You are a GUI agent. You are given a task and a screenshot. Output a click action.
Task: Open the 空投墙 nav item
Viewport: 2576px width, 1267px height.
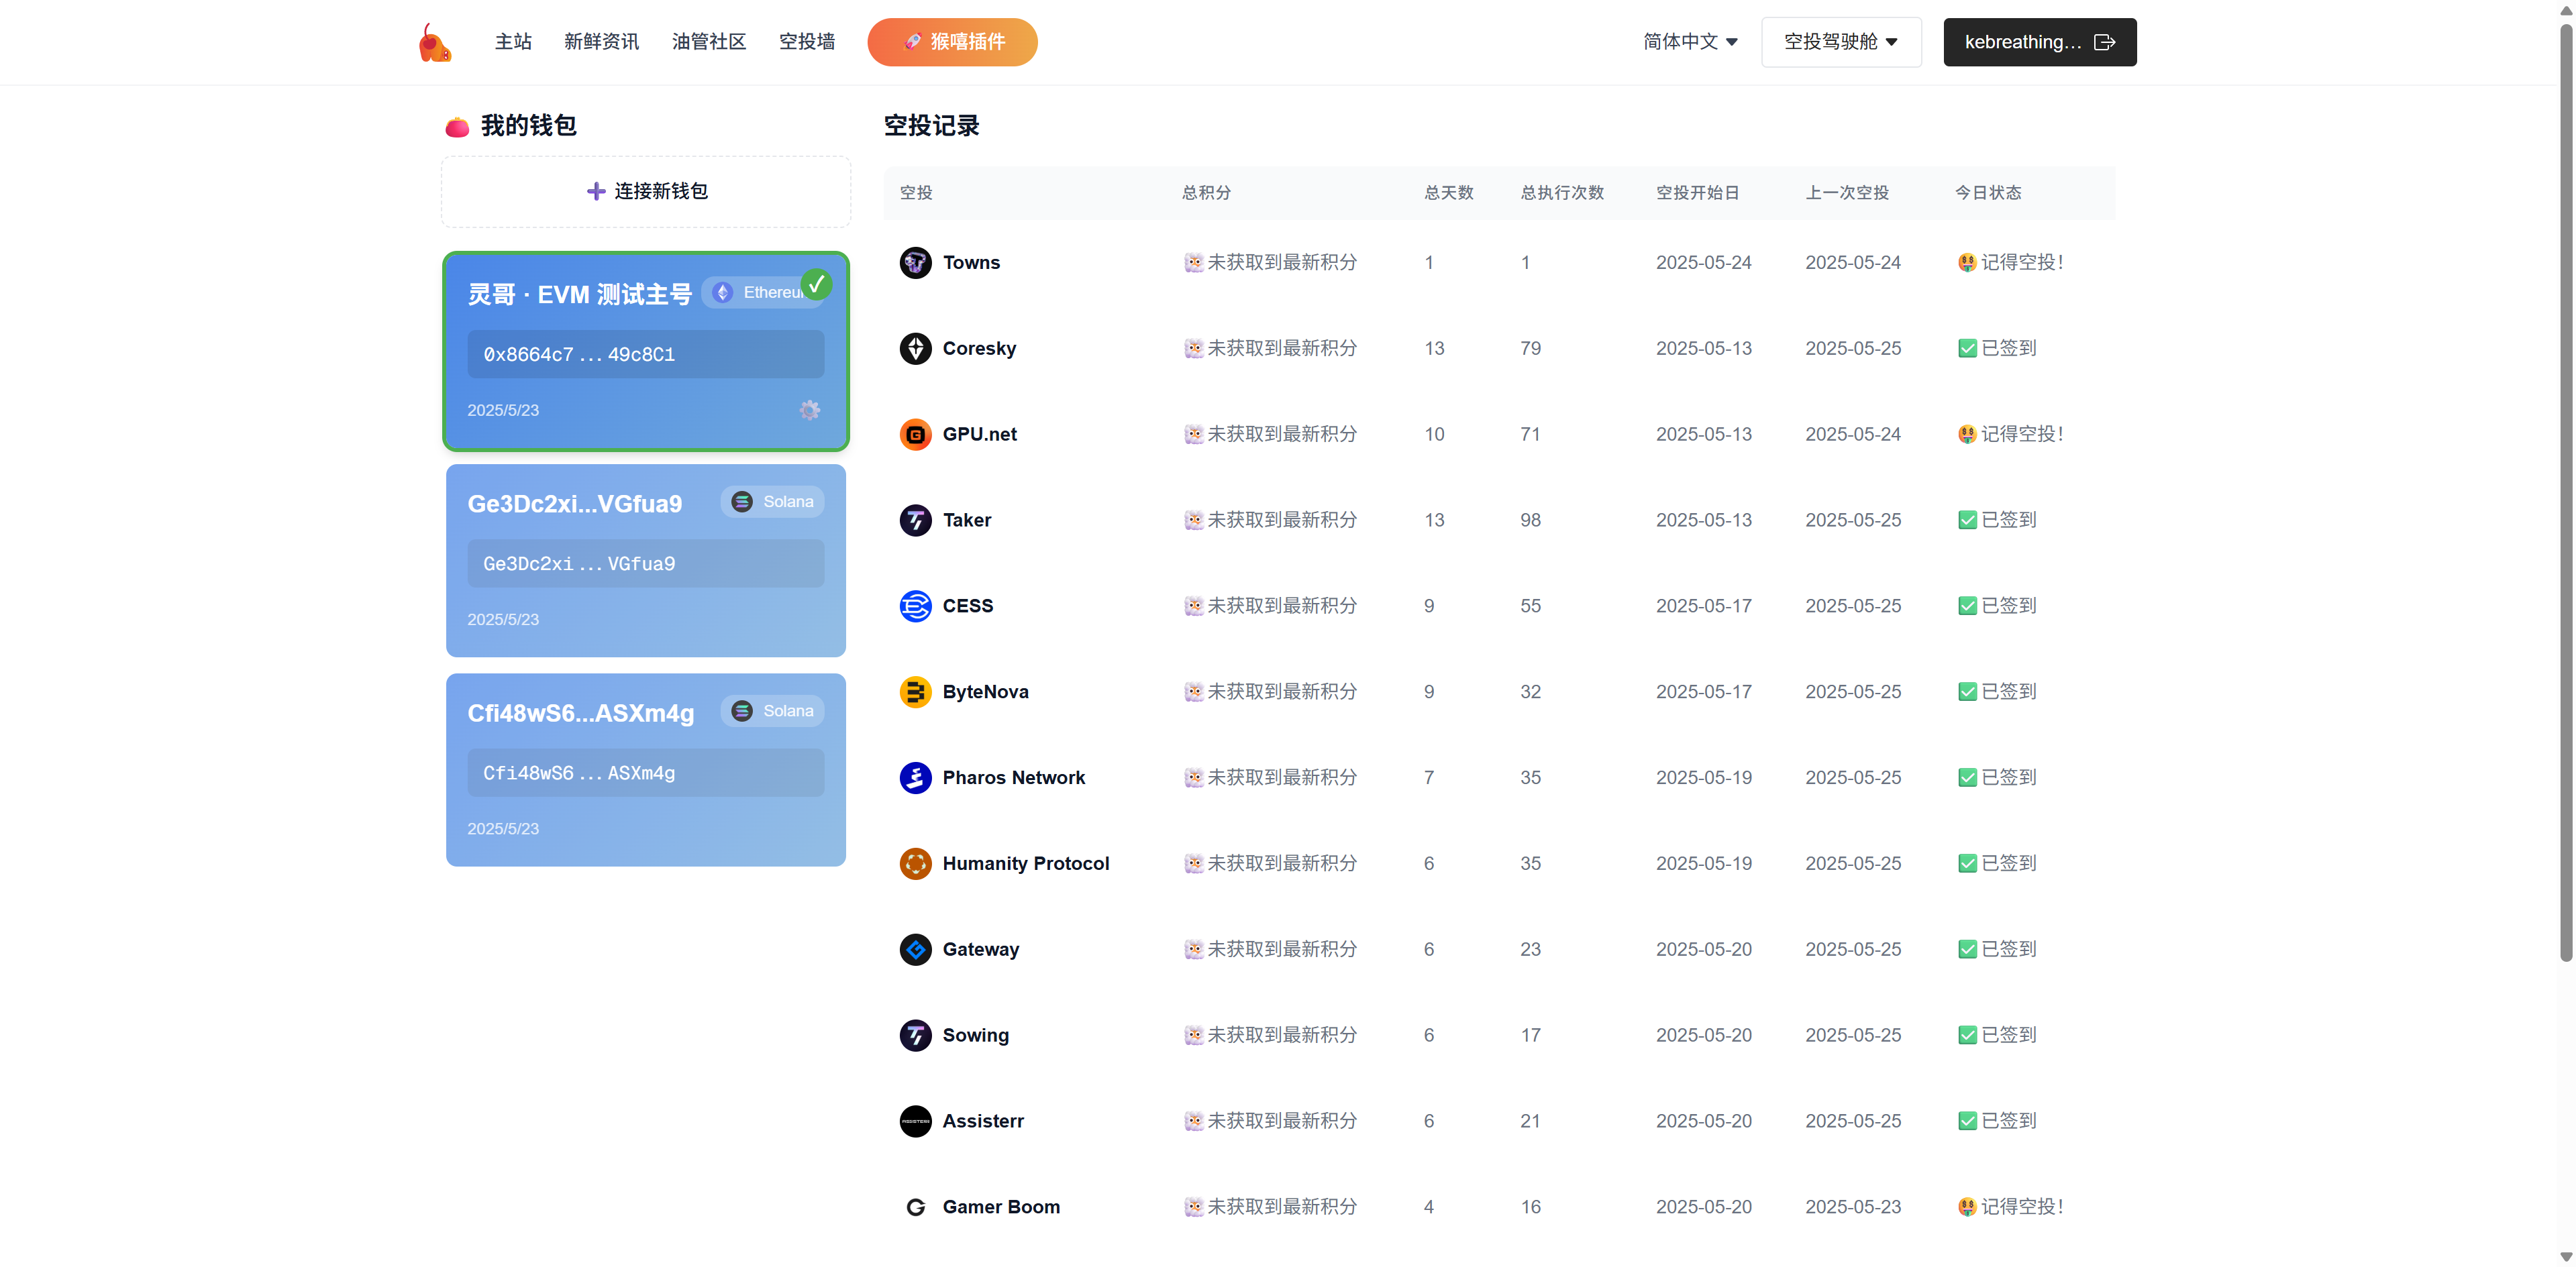(x=807, y=42)
